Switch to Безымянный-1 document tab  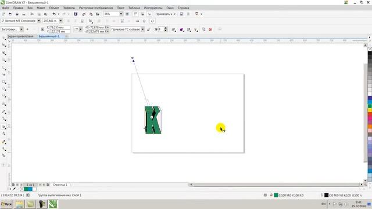click(49, 36)
